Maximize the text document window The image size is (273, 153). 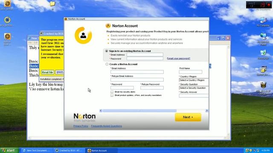coord(223,38)
